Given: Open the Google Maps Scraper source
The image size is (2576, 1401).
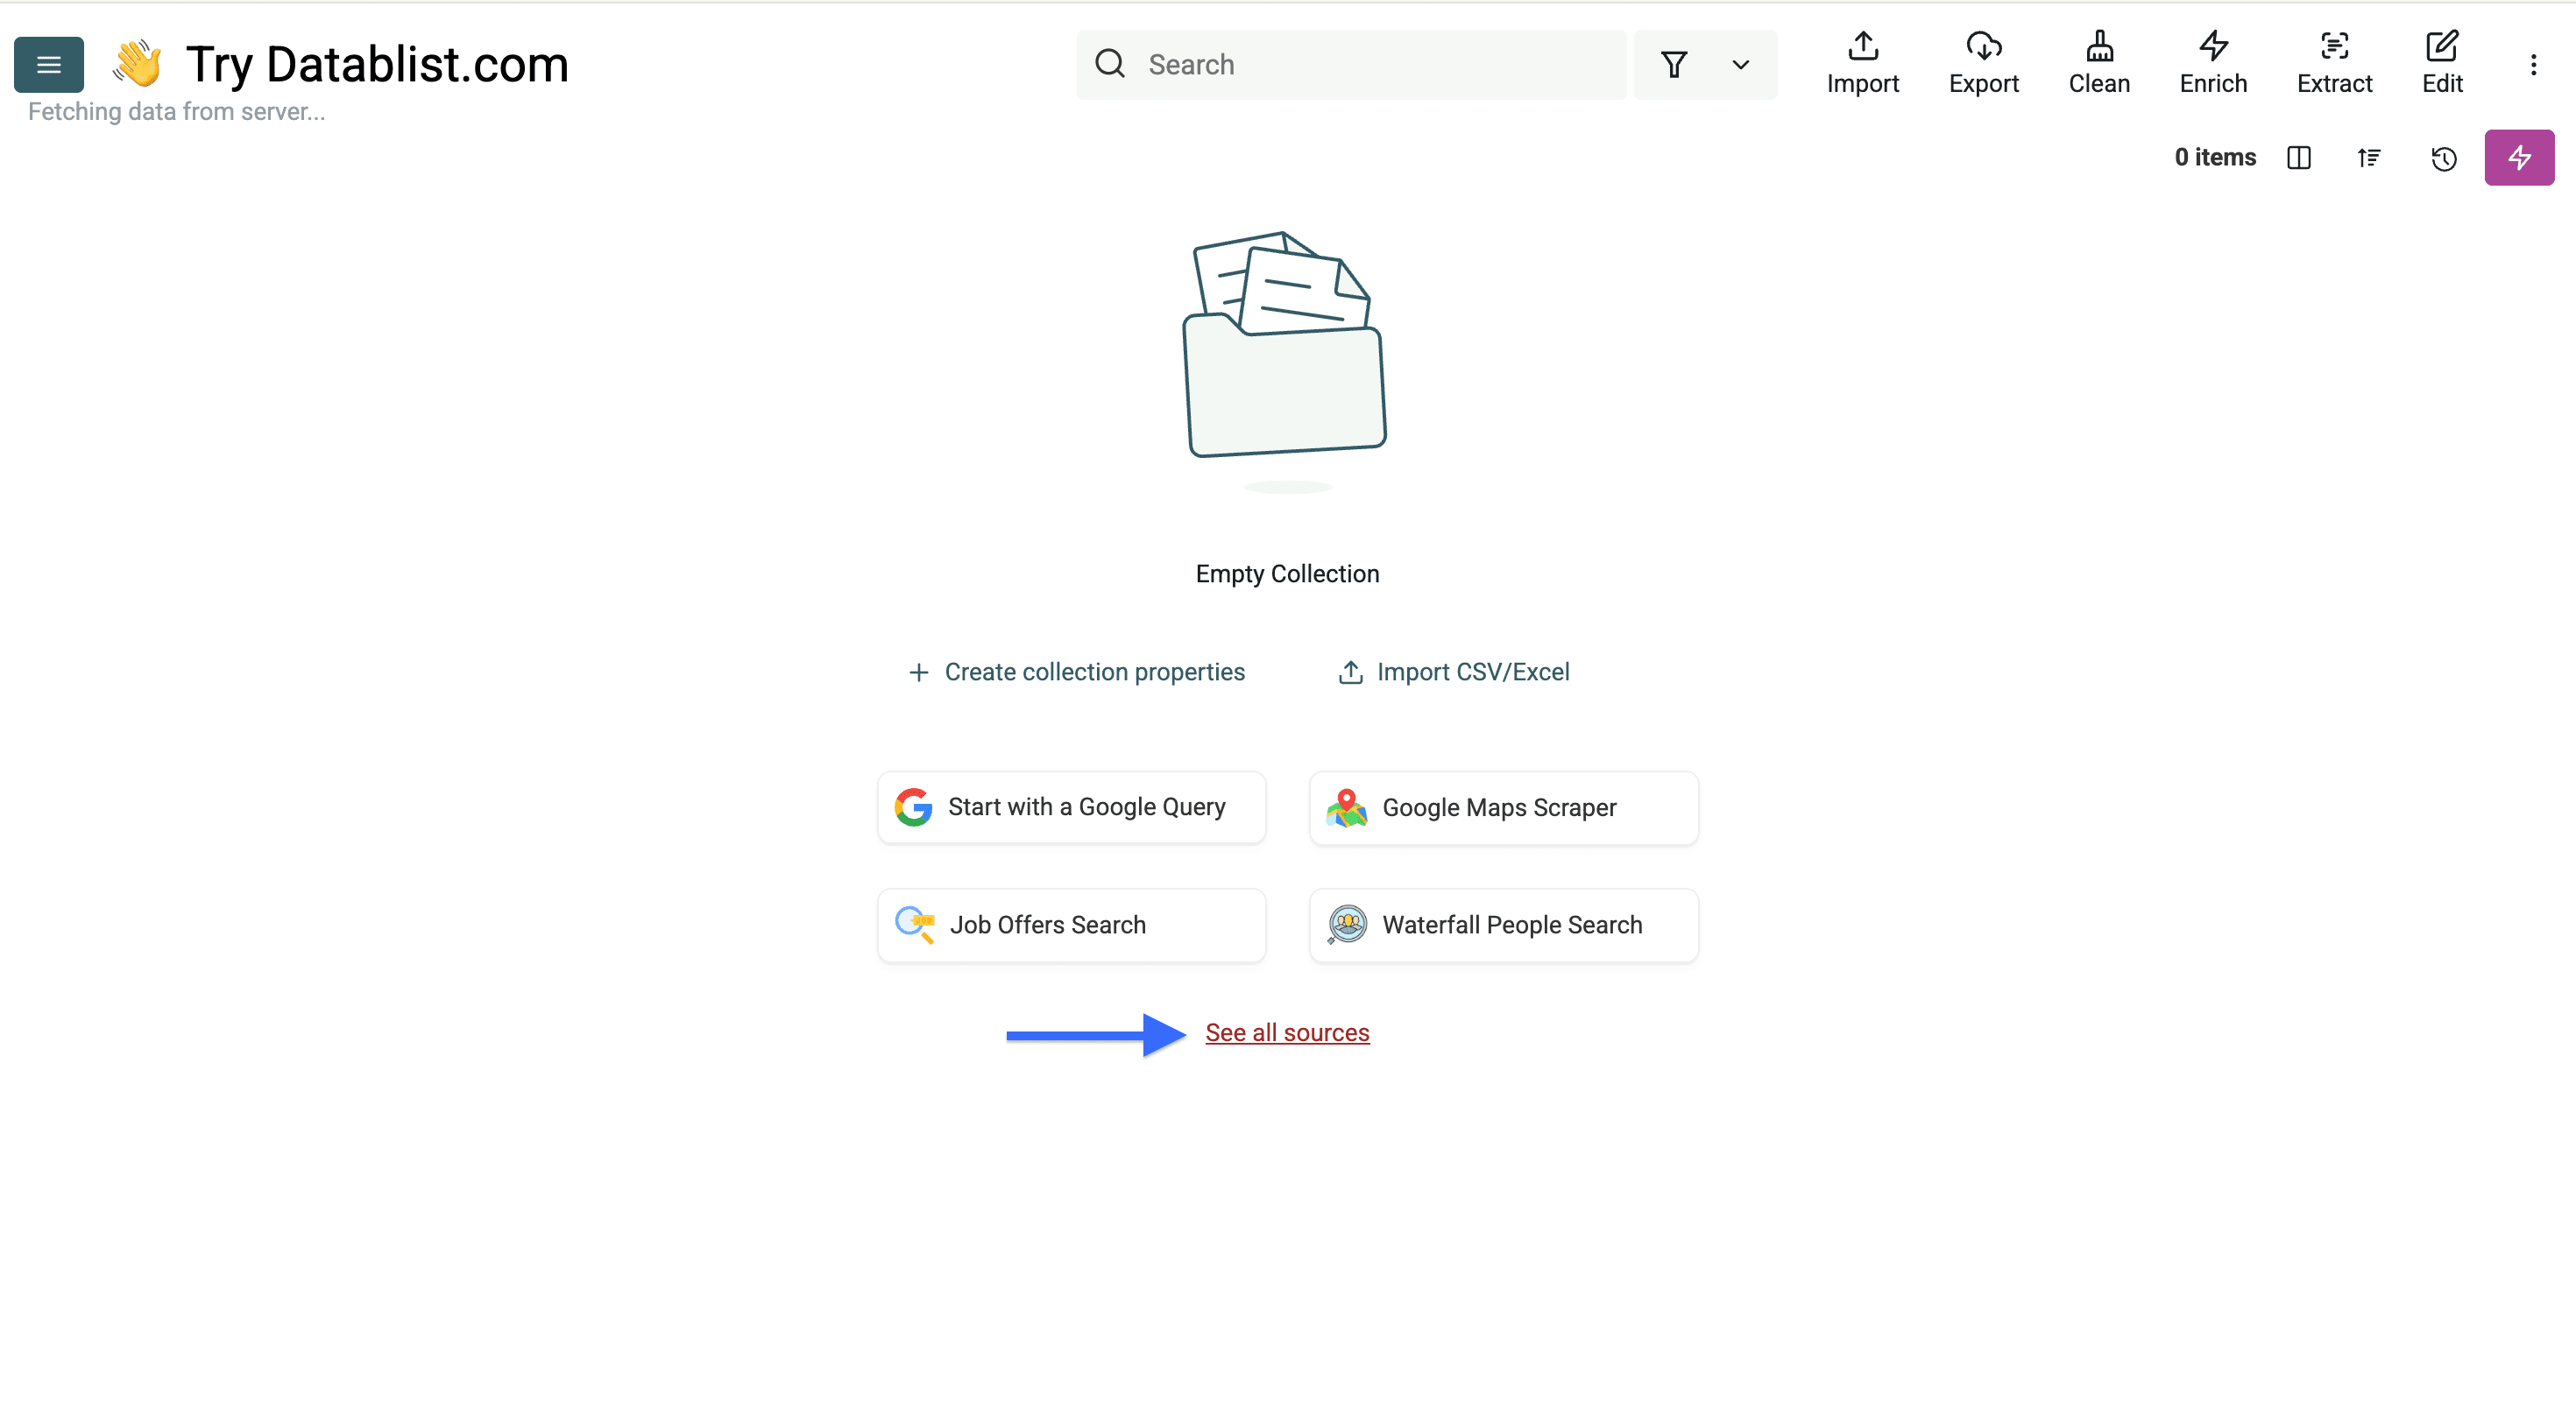Looking at the screenshot, I should 1501,807.
